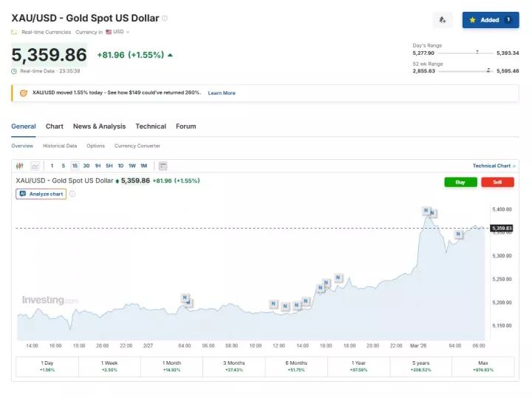532x398 pixels.
Task: Click the info icon next to Analyze chart
Action: pyautogui.click(x=72, y=194)
